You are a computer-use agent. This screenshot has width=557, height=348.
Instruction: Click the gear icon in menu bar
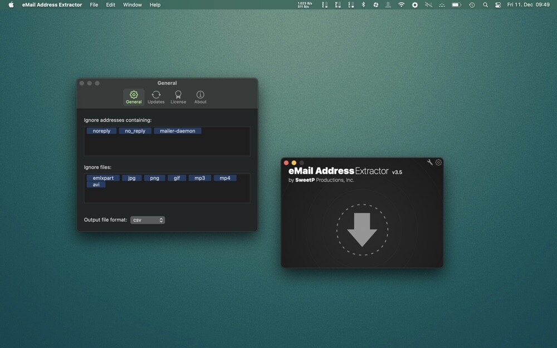pyautogui.click(x=414, y=4)
